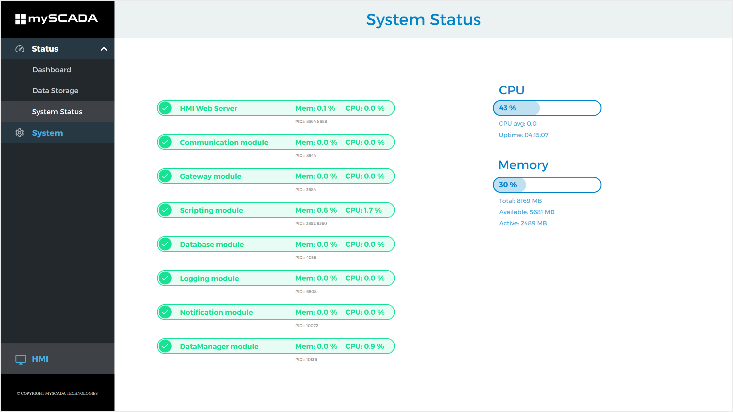The image size is (733, 412).
Task: Click the System gear icon
Action: [20, 133]
